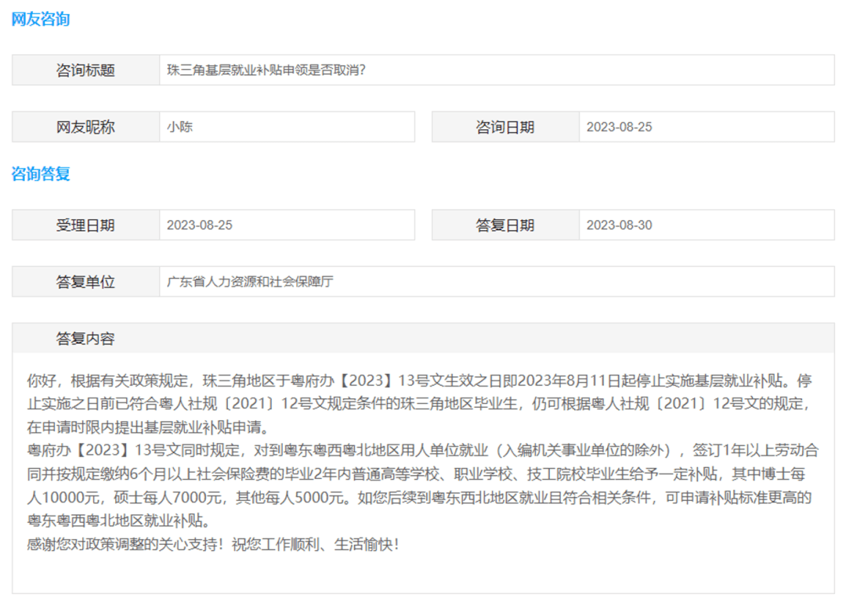The height and width of the screenshot is (605, 846).
Task: Click the consultation title text about 珠三角基层就业补贴
Action: (x=266, y=70)
